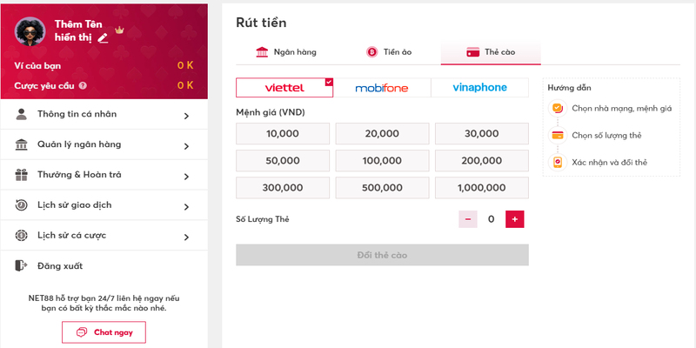This screenshot has width=696, height=348.
Task: Click the bank building icon in Ngân hàng tab
Action: coord(262,52)
